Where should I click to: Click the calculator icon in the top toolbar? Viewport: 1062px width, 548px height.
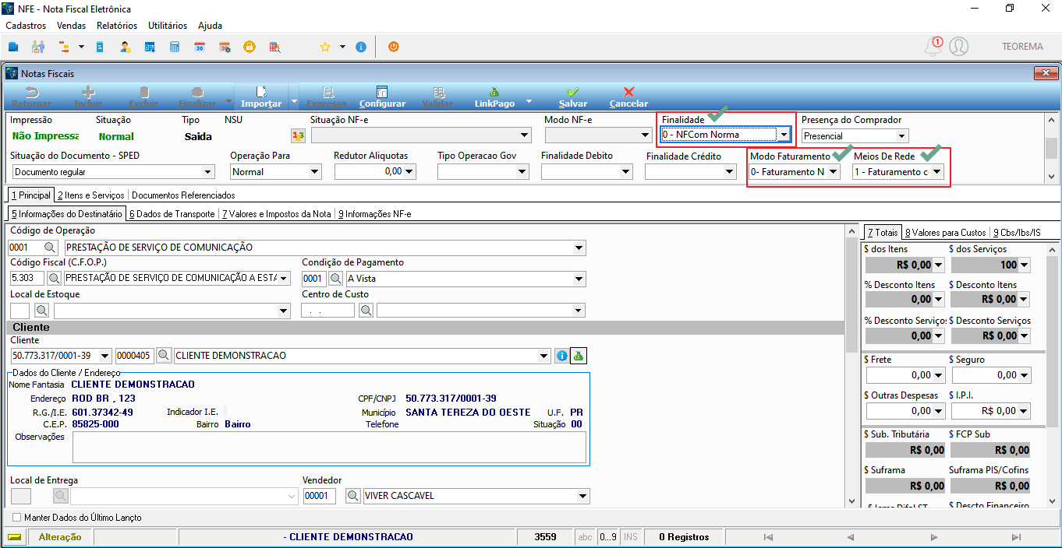click(x=175, y=47)
